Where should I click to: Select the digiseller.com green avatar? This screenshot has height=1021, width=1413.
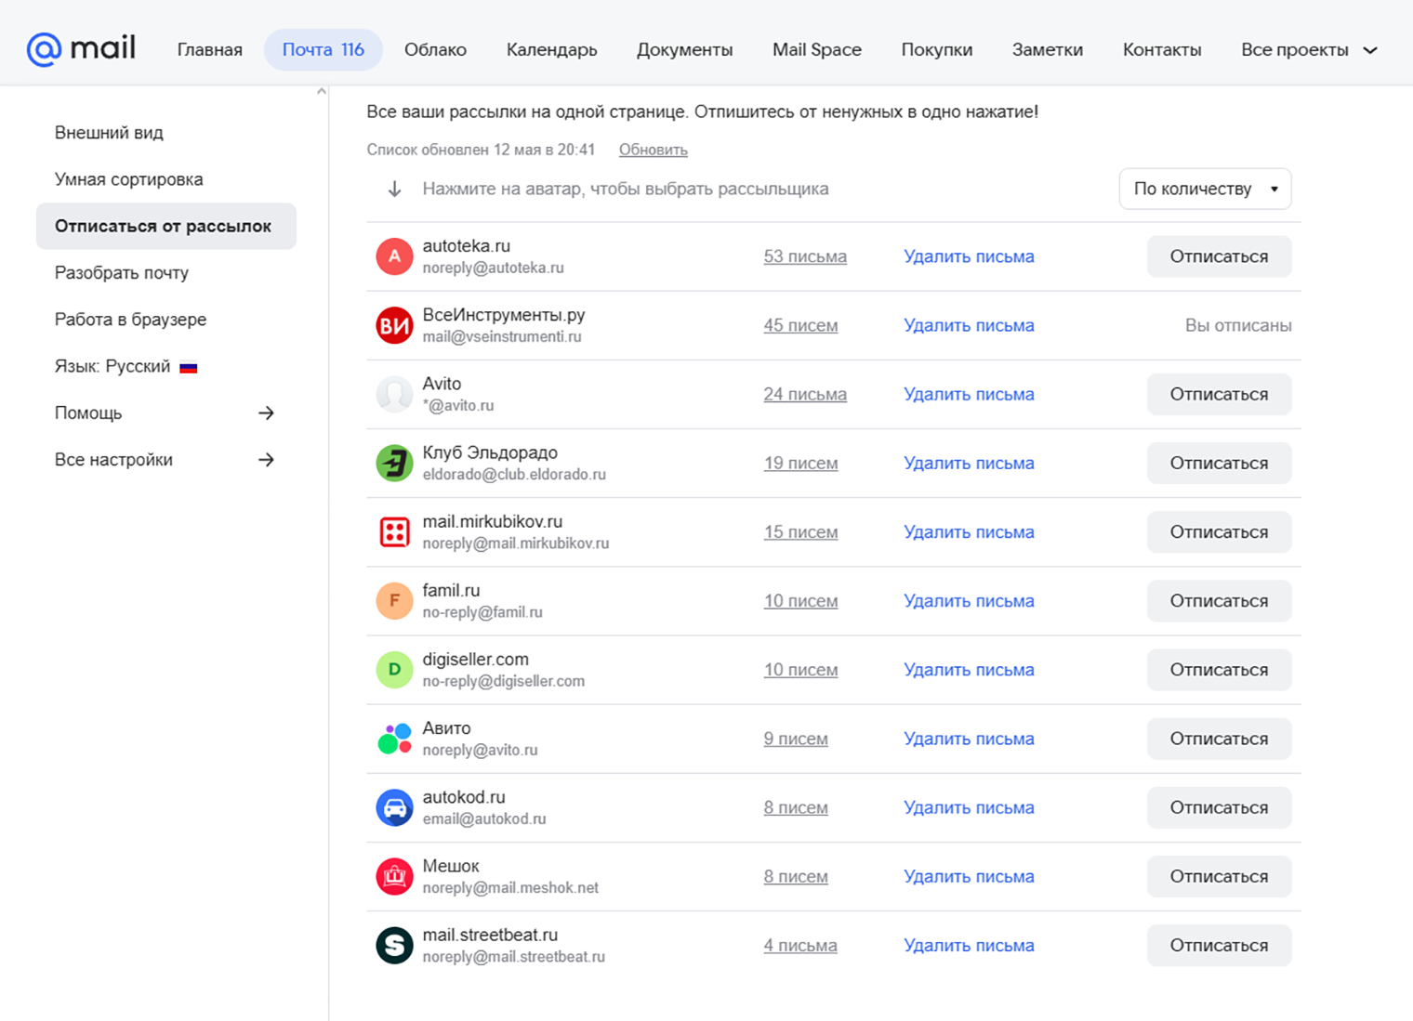point(394,670)
